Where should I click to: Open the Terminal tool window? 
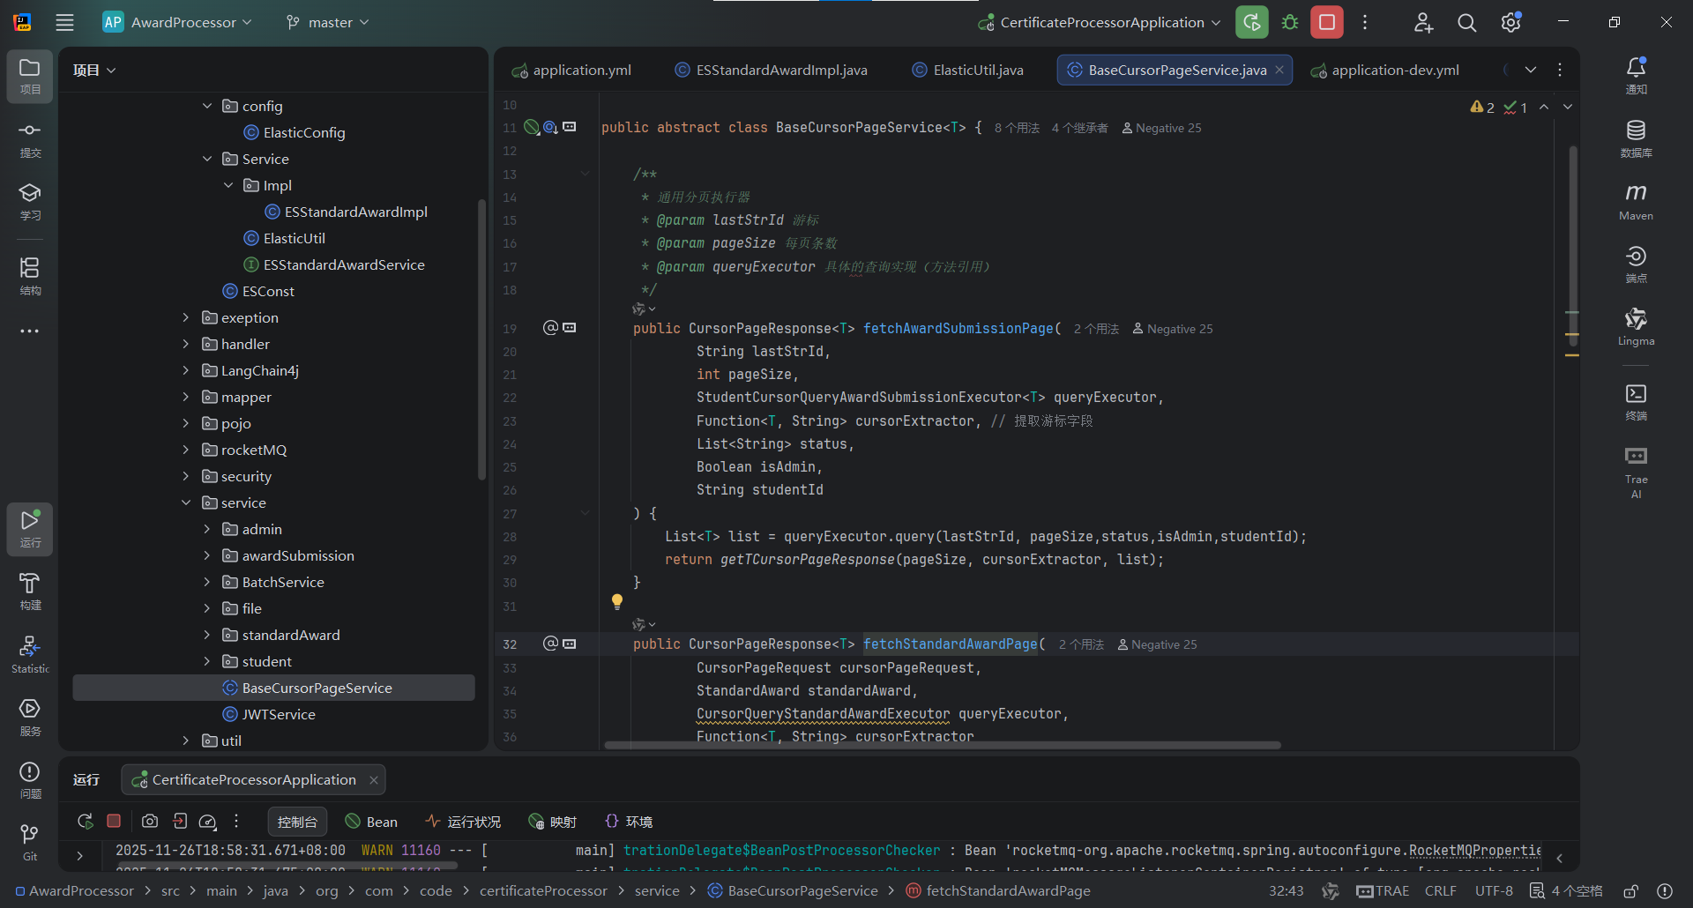tap(1637, 402)
